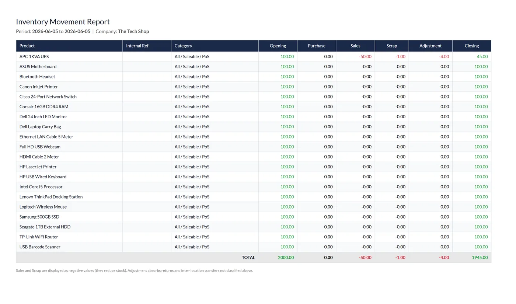
Task: Select USB Barcode Scanner product name
Action: 40,247
